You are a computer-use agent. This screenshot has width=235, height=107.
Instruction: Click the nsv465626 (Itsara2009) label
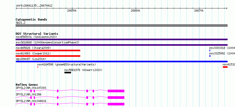[x=33, y=48]
